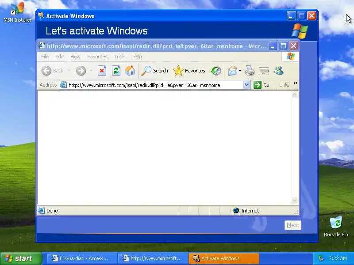354x265 pixels.
Task: Open the Back history dropdown arrow
Action: (x=69, y=71)
